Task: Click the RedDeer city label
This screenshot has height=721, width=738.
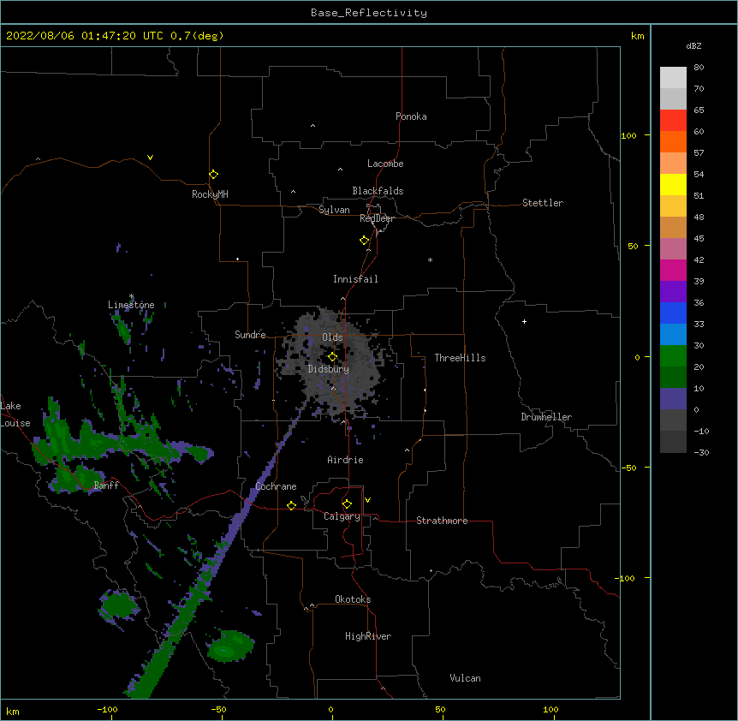Action: click(377, 218)
